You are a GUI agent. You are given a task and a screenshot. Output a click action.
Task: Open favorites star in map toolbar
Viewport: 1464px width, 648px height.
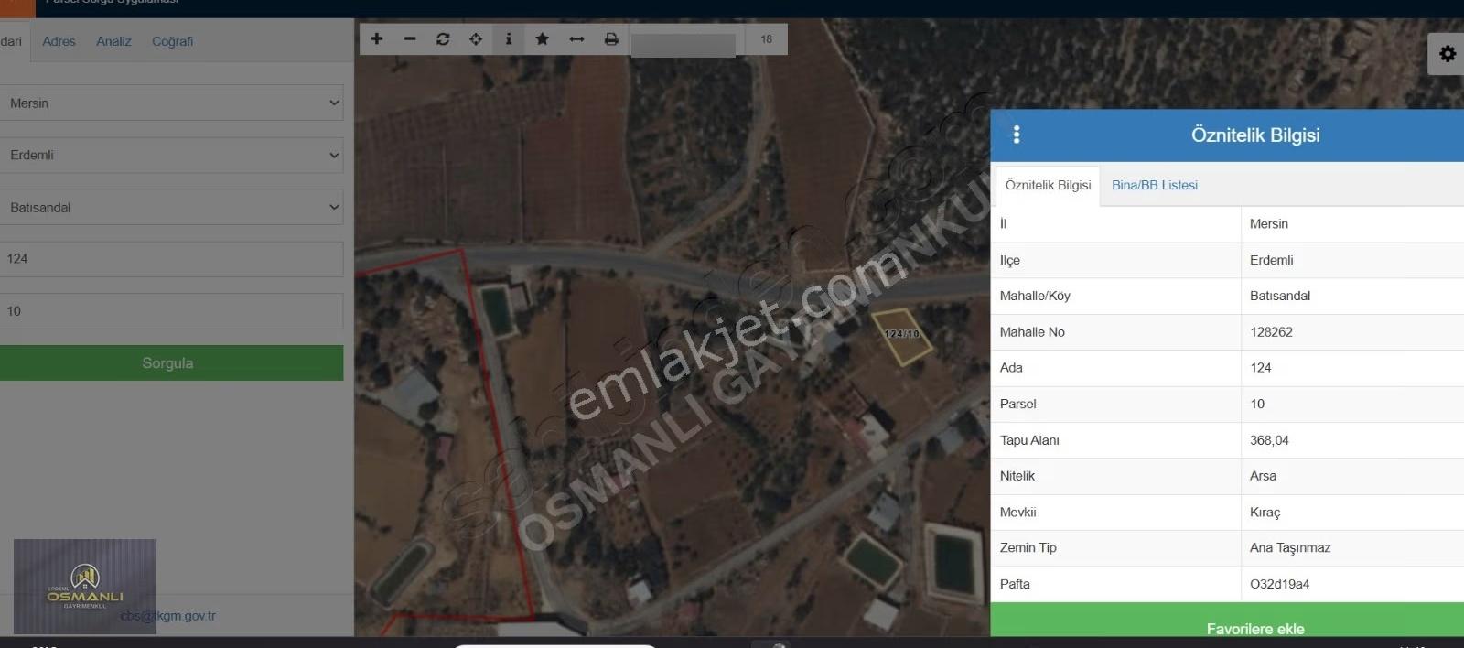(542, 38)
